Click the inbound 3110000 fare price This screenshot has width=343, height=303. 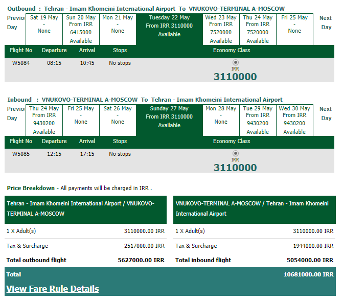[235, 168]
